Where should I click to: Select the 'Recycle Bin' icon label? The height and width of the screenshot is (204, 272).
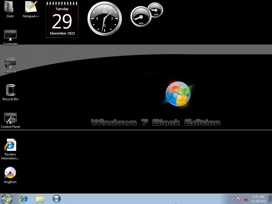pyautogui.click(x=10, y=99)
